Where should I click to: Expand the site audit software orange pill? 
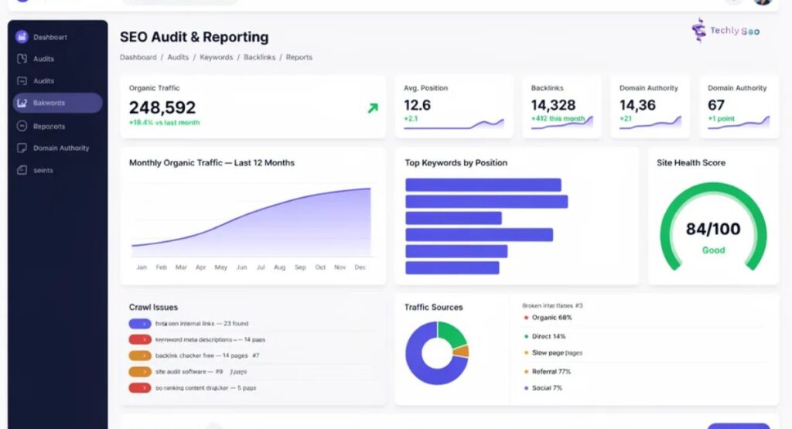(140, 372)
